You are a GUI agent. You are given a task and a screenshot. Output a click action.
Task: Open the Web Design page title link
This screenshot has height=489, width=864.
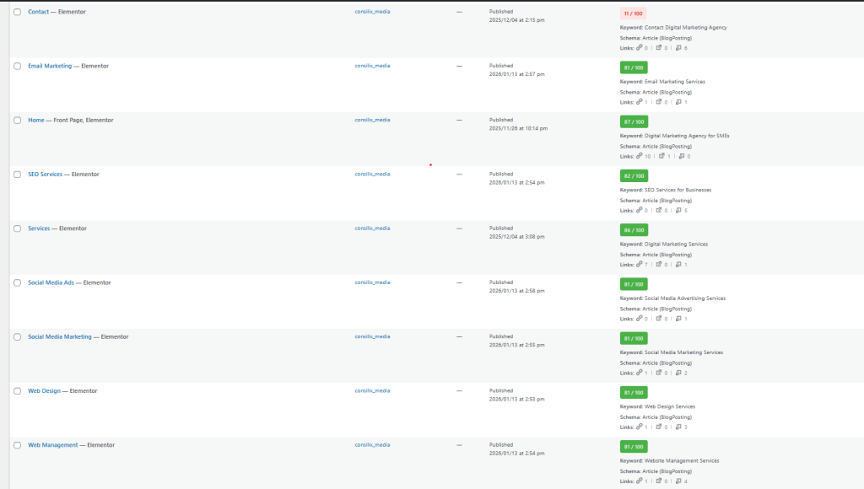coord(44,391)
